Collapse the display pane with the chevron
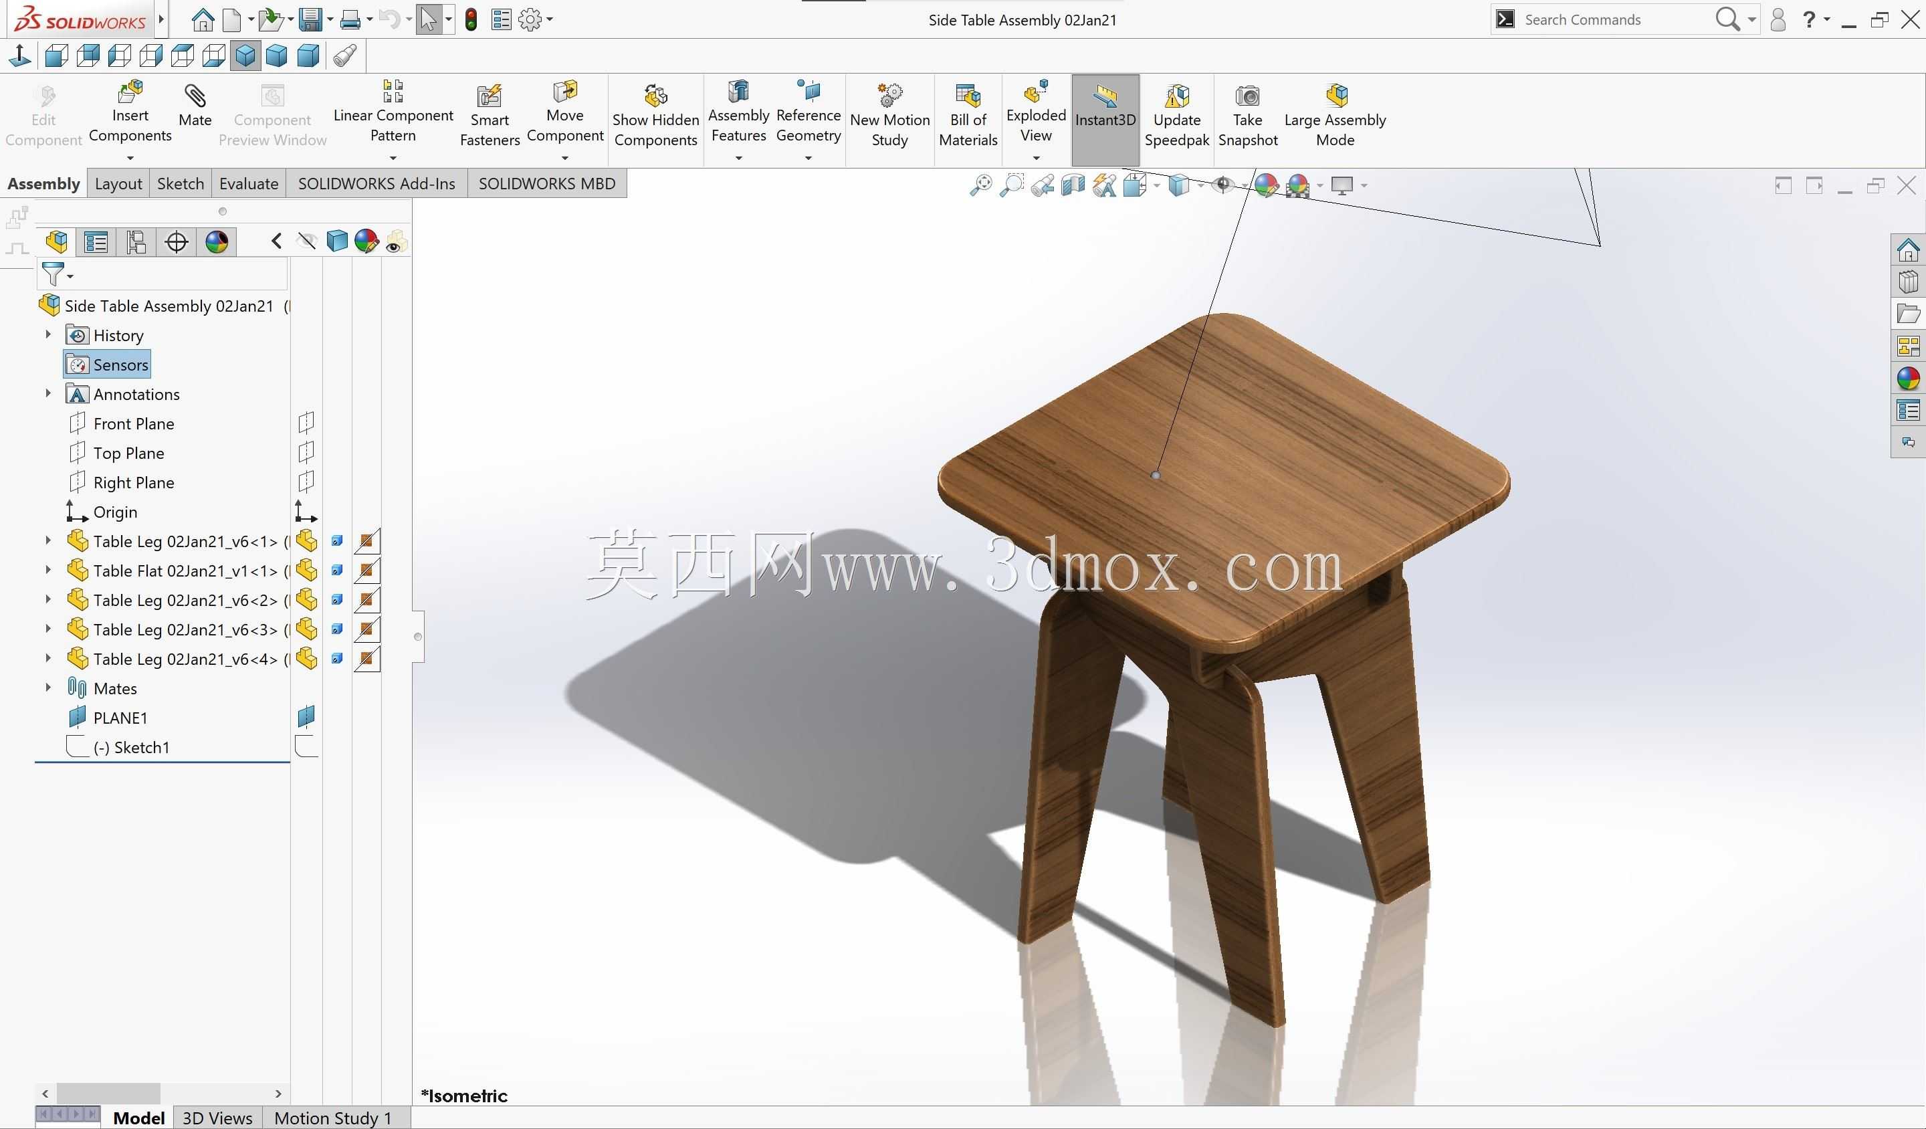The height and width of the screenshot is (1129, 1926). click(276, 241)
